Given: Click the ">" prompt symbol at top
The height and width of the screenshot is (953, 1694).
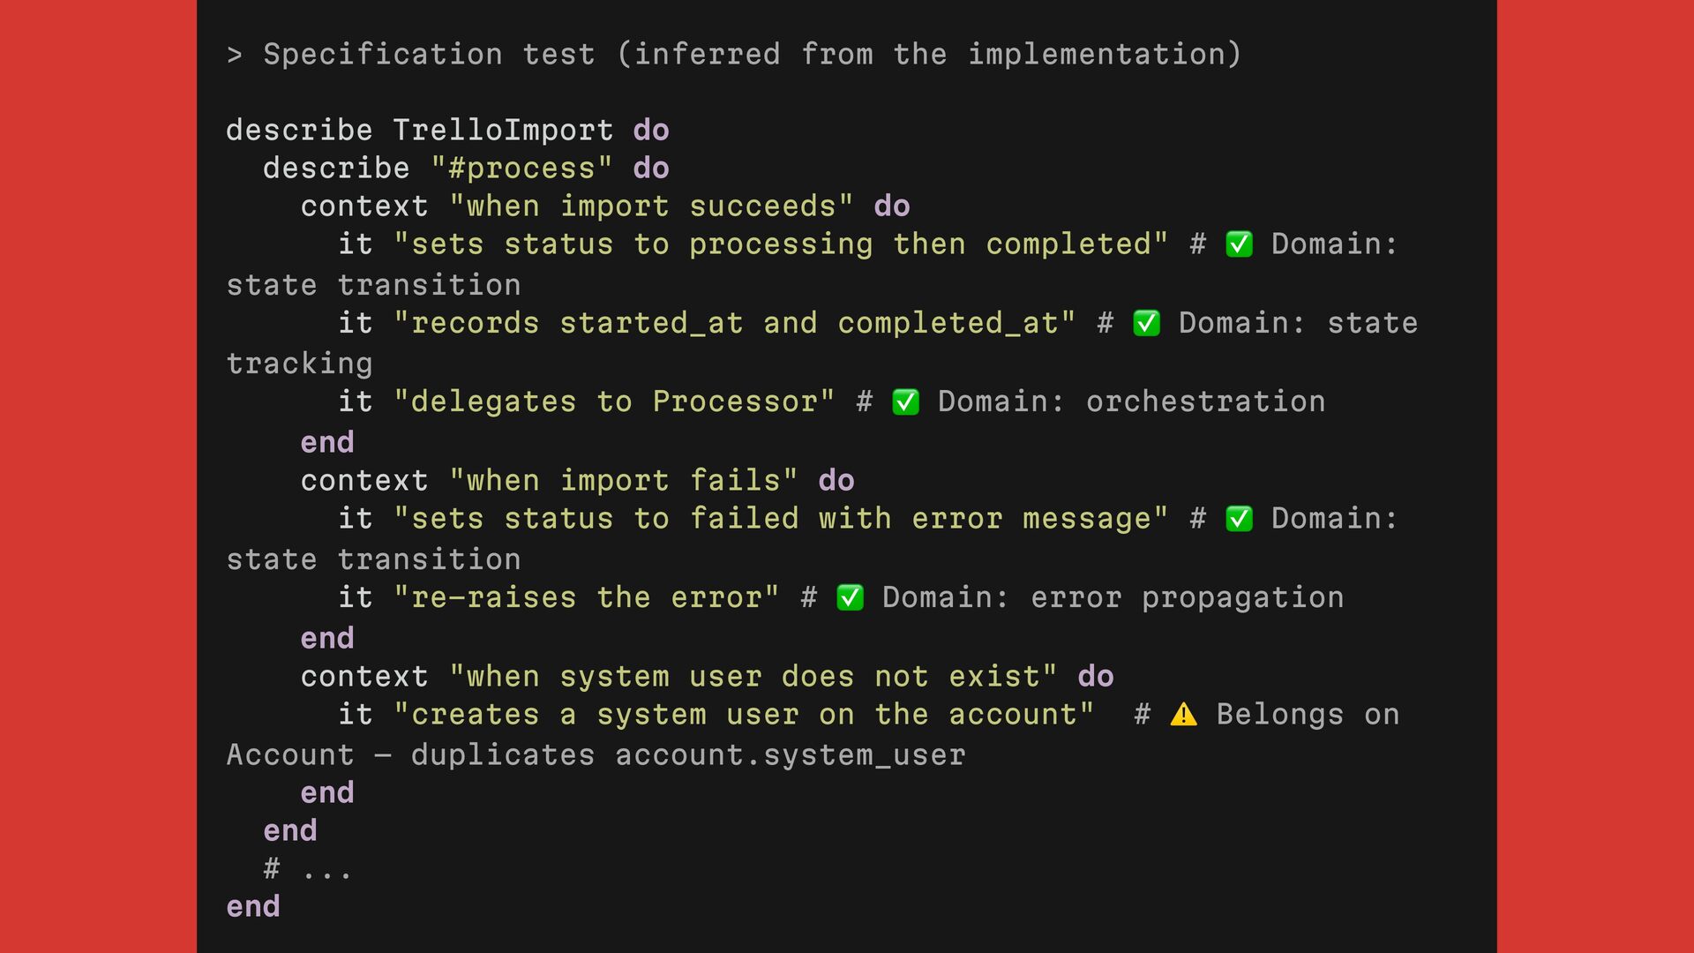Looking at the screenshot, I should pyautogui.click(x=234, y=55).
